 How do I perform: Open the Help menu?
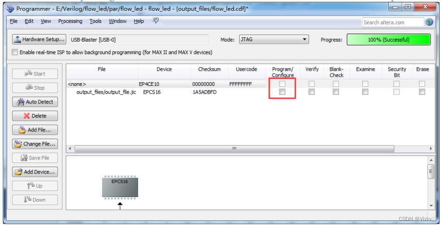139,21
